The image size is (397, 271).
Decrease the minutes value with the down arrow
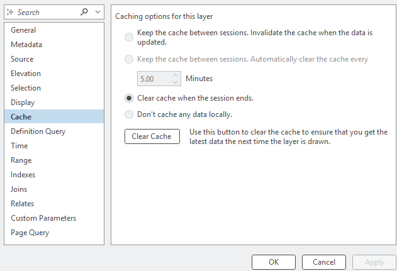175,82
